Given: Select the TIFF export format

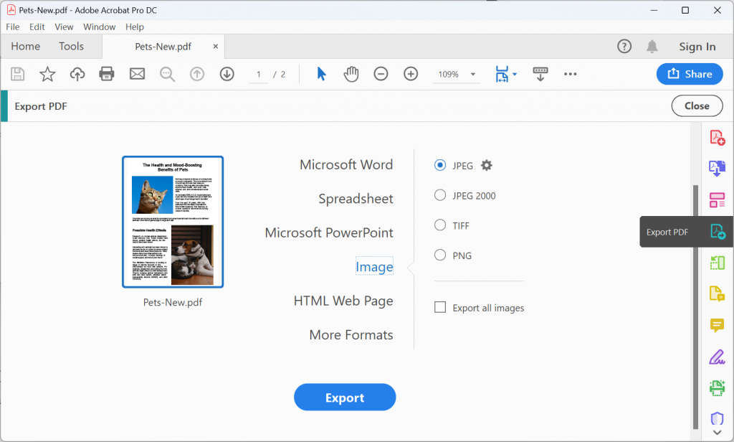Looking at the screenshot, I should click(x=441, y=225).
